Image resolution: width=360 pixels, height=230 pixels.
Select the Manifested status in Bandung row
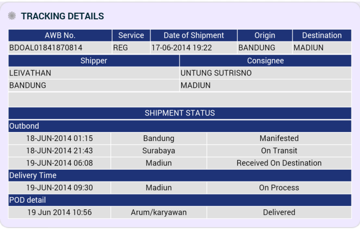click(279, 138)
